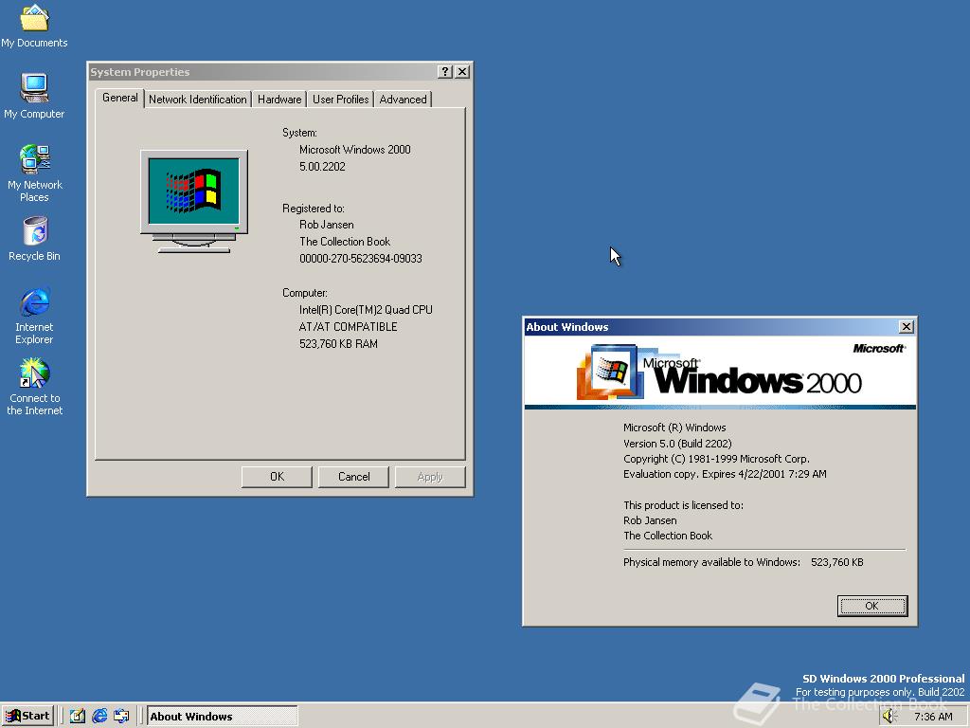
Task: Click 'Rob Jansen' in System Properties
Action: 327,225
